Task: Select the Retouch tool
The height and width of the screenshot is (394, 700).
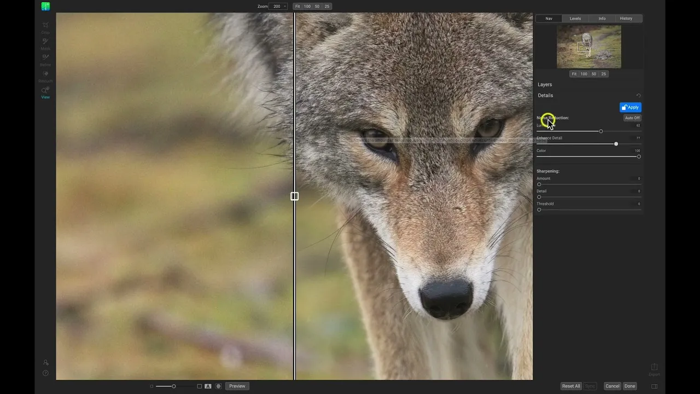Action: pos(45,76)
